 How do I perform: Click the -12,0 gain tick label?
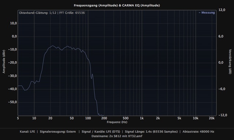(x=222, y=115)
